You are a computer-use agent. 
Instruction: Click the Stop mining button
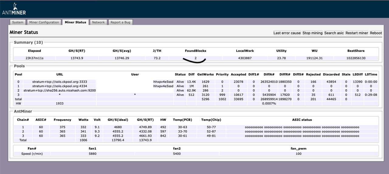[312, 33]
